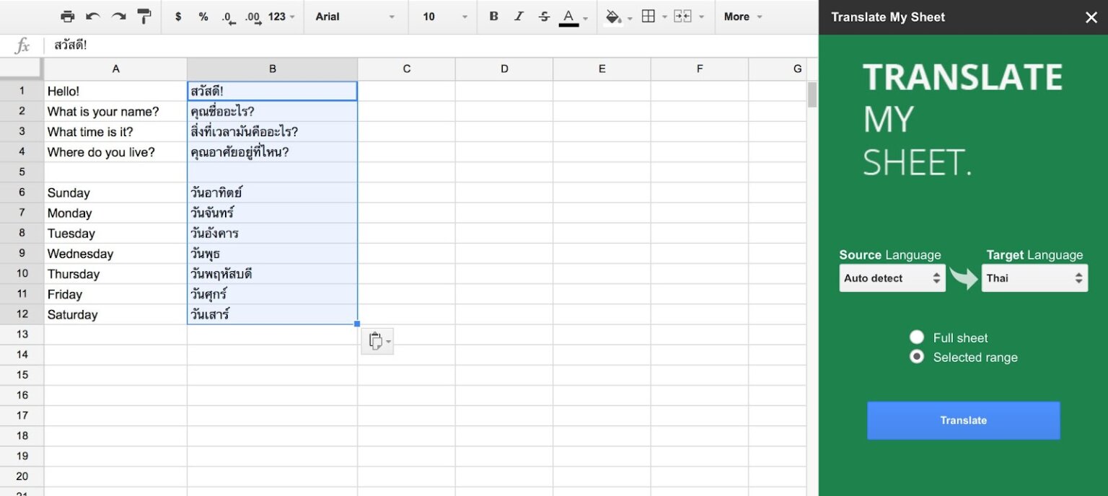Open the paste options menu near cell B13
Image resolution: width=1108 pixels, height=496 pixels.
pyautogui.click(x=377, y=340)
